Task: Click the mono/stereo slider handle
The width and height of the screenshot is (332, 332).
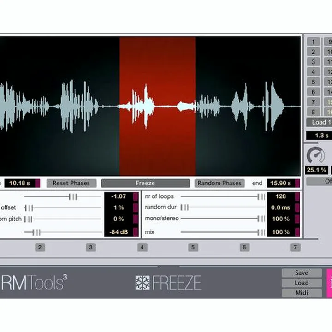Action: click(261, 219)
